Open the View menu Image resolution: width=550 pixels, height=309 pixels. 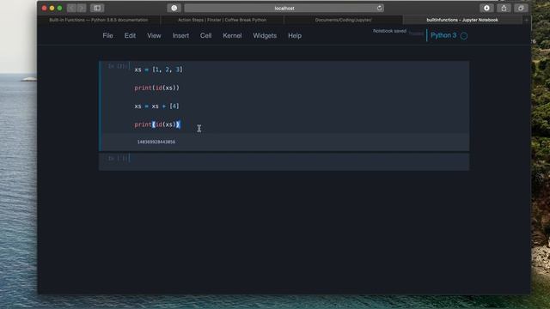[x=154, y=36]
